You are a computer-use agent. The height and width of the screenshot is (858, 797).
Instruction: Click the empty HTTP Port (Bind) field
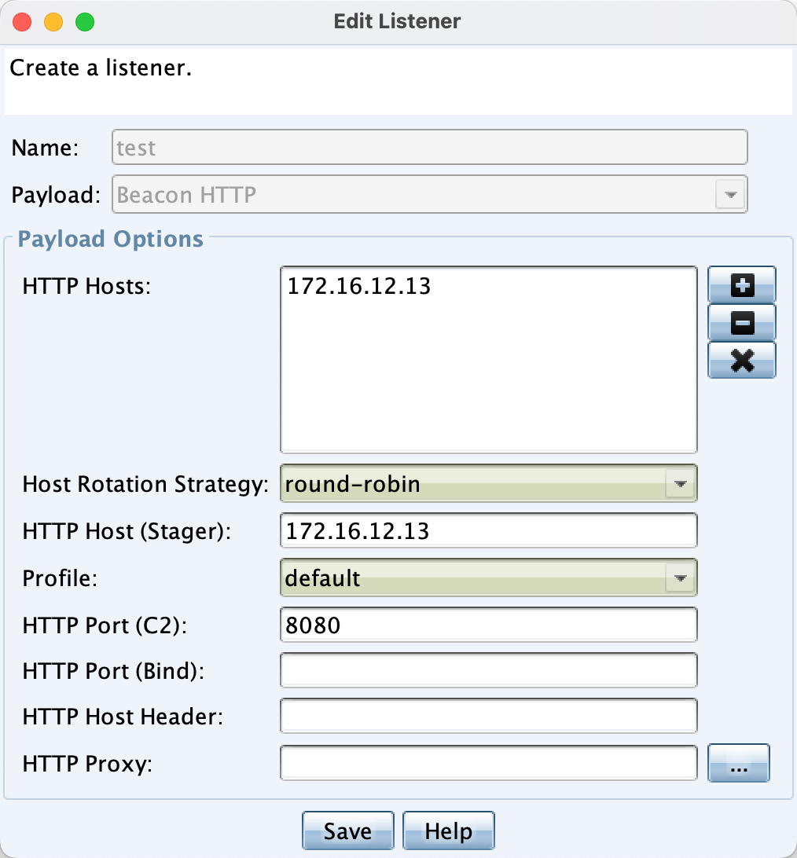coord(487,670)
